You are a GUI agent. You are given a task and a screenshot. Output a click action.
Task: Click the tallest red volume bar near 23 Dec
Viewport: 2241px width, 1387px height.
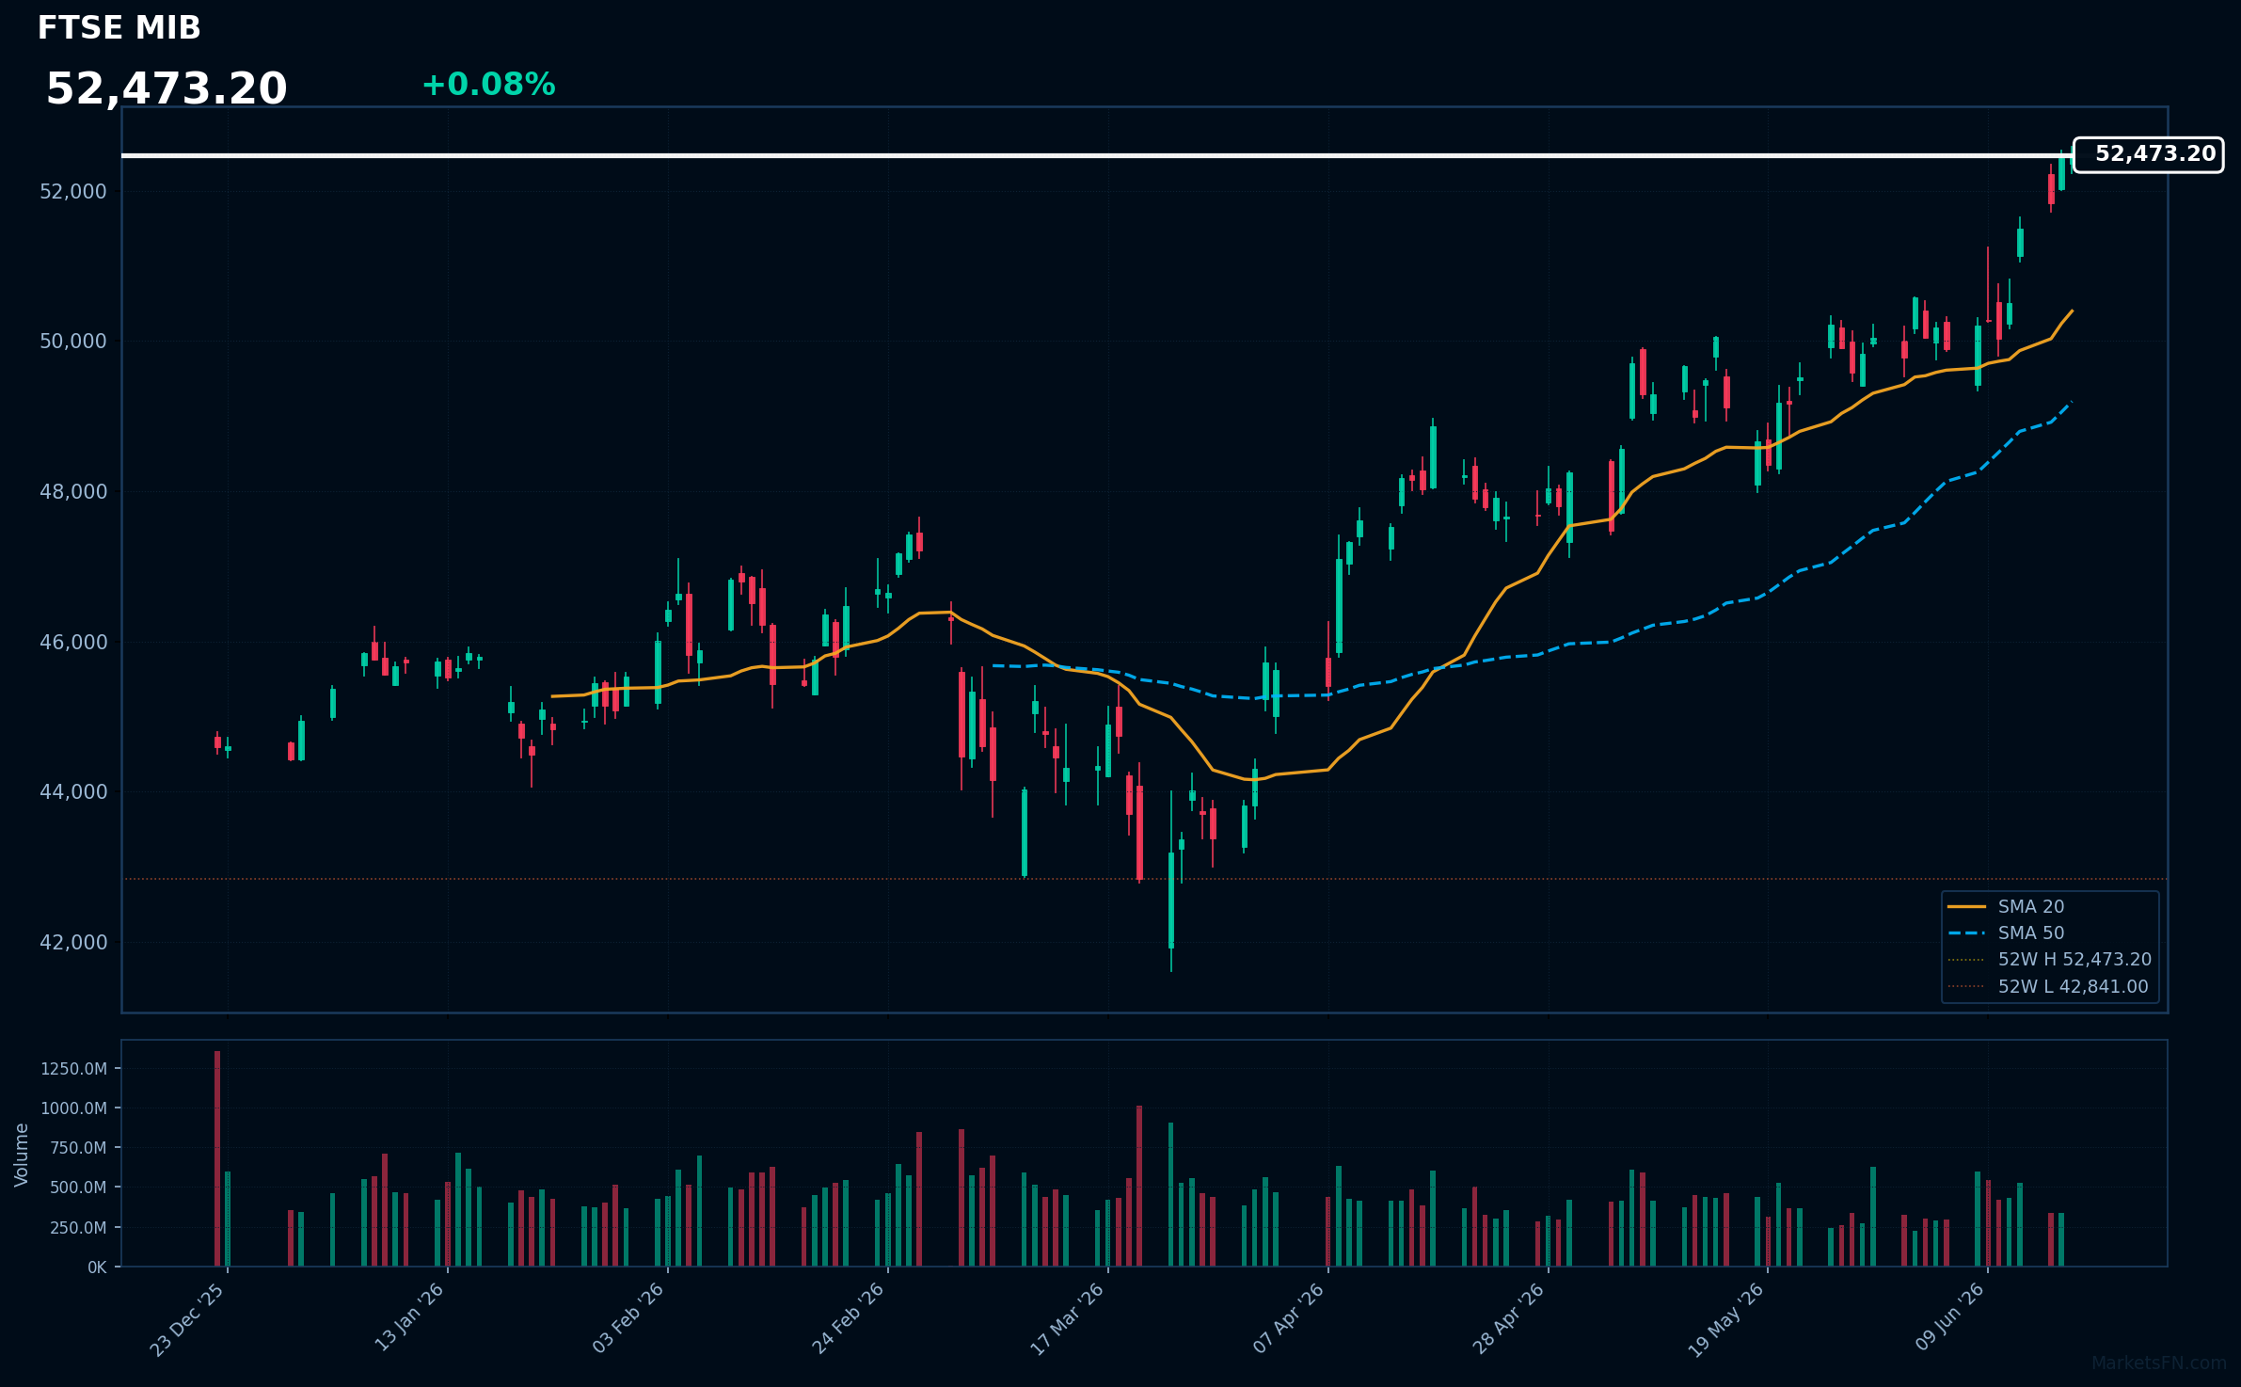pyautogui.click(x=217, y=1158)
